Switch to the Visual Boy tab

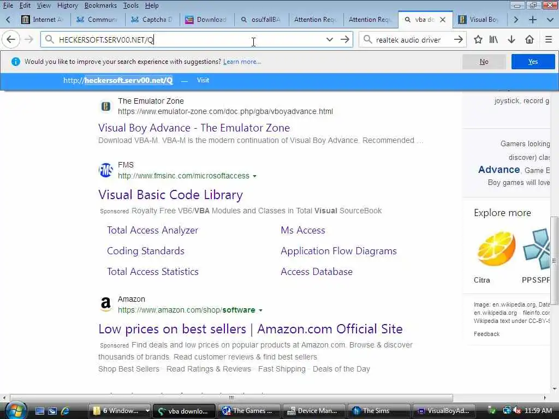479,20
